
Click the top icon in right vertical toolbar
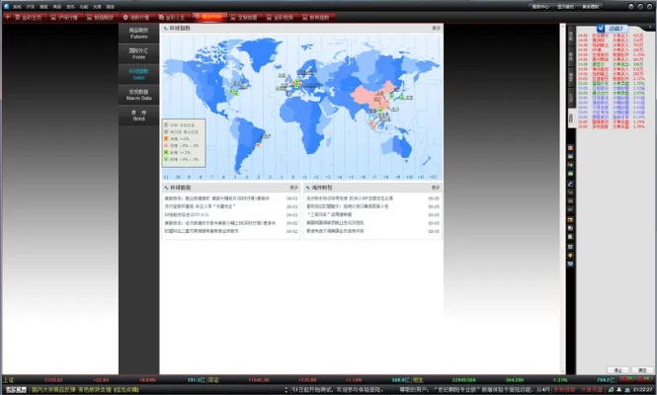[x=571, y=148]
